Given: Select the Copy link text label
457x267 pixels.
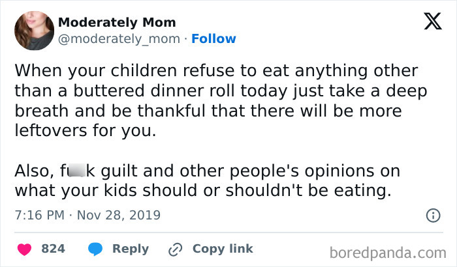Looking at the screenshot, I should (x=223, y=249).
